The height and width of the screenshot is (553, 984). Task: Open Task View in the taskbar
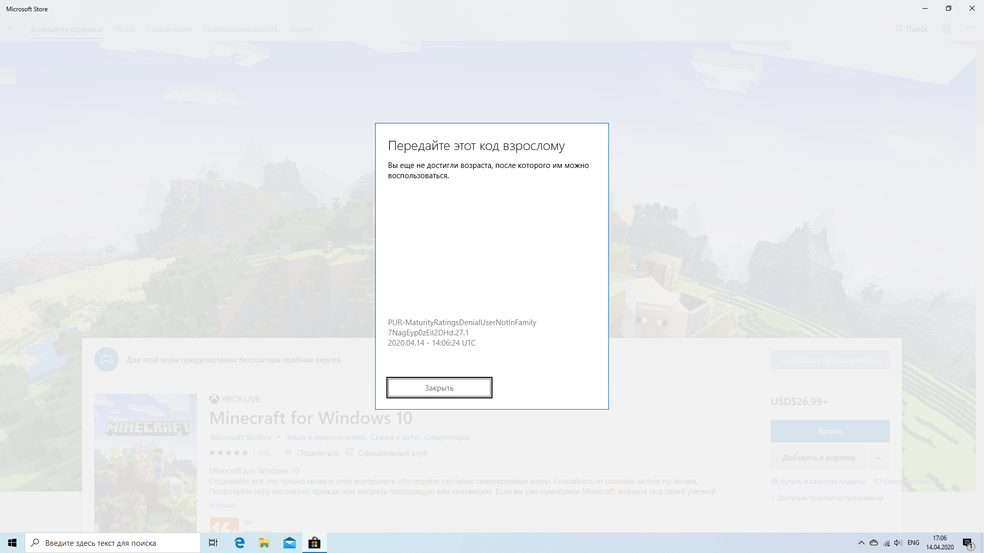pyautogui.click(x=213, y=543)
